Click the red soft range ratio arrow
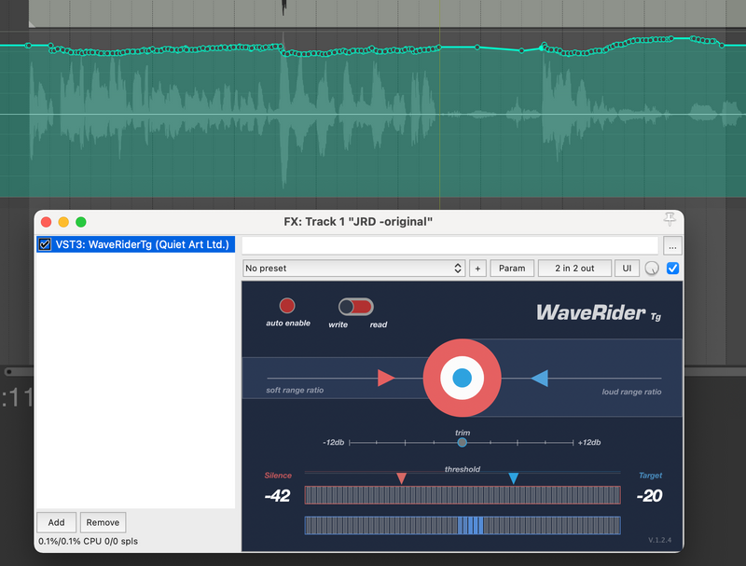This screenshot has height=566, width=746. (x=386, y=378)
